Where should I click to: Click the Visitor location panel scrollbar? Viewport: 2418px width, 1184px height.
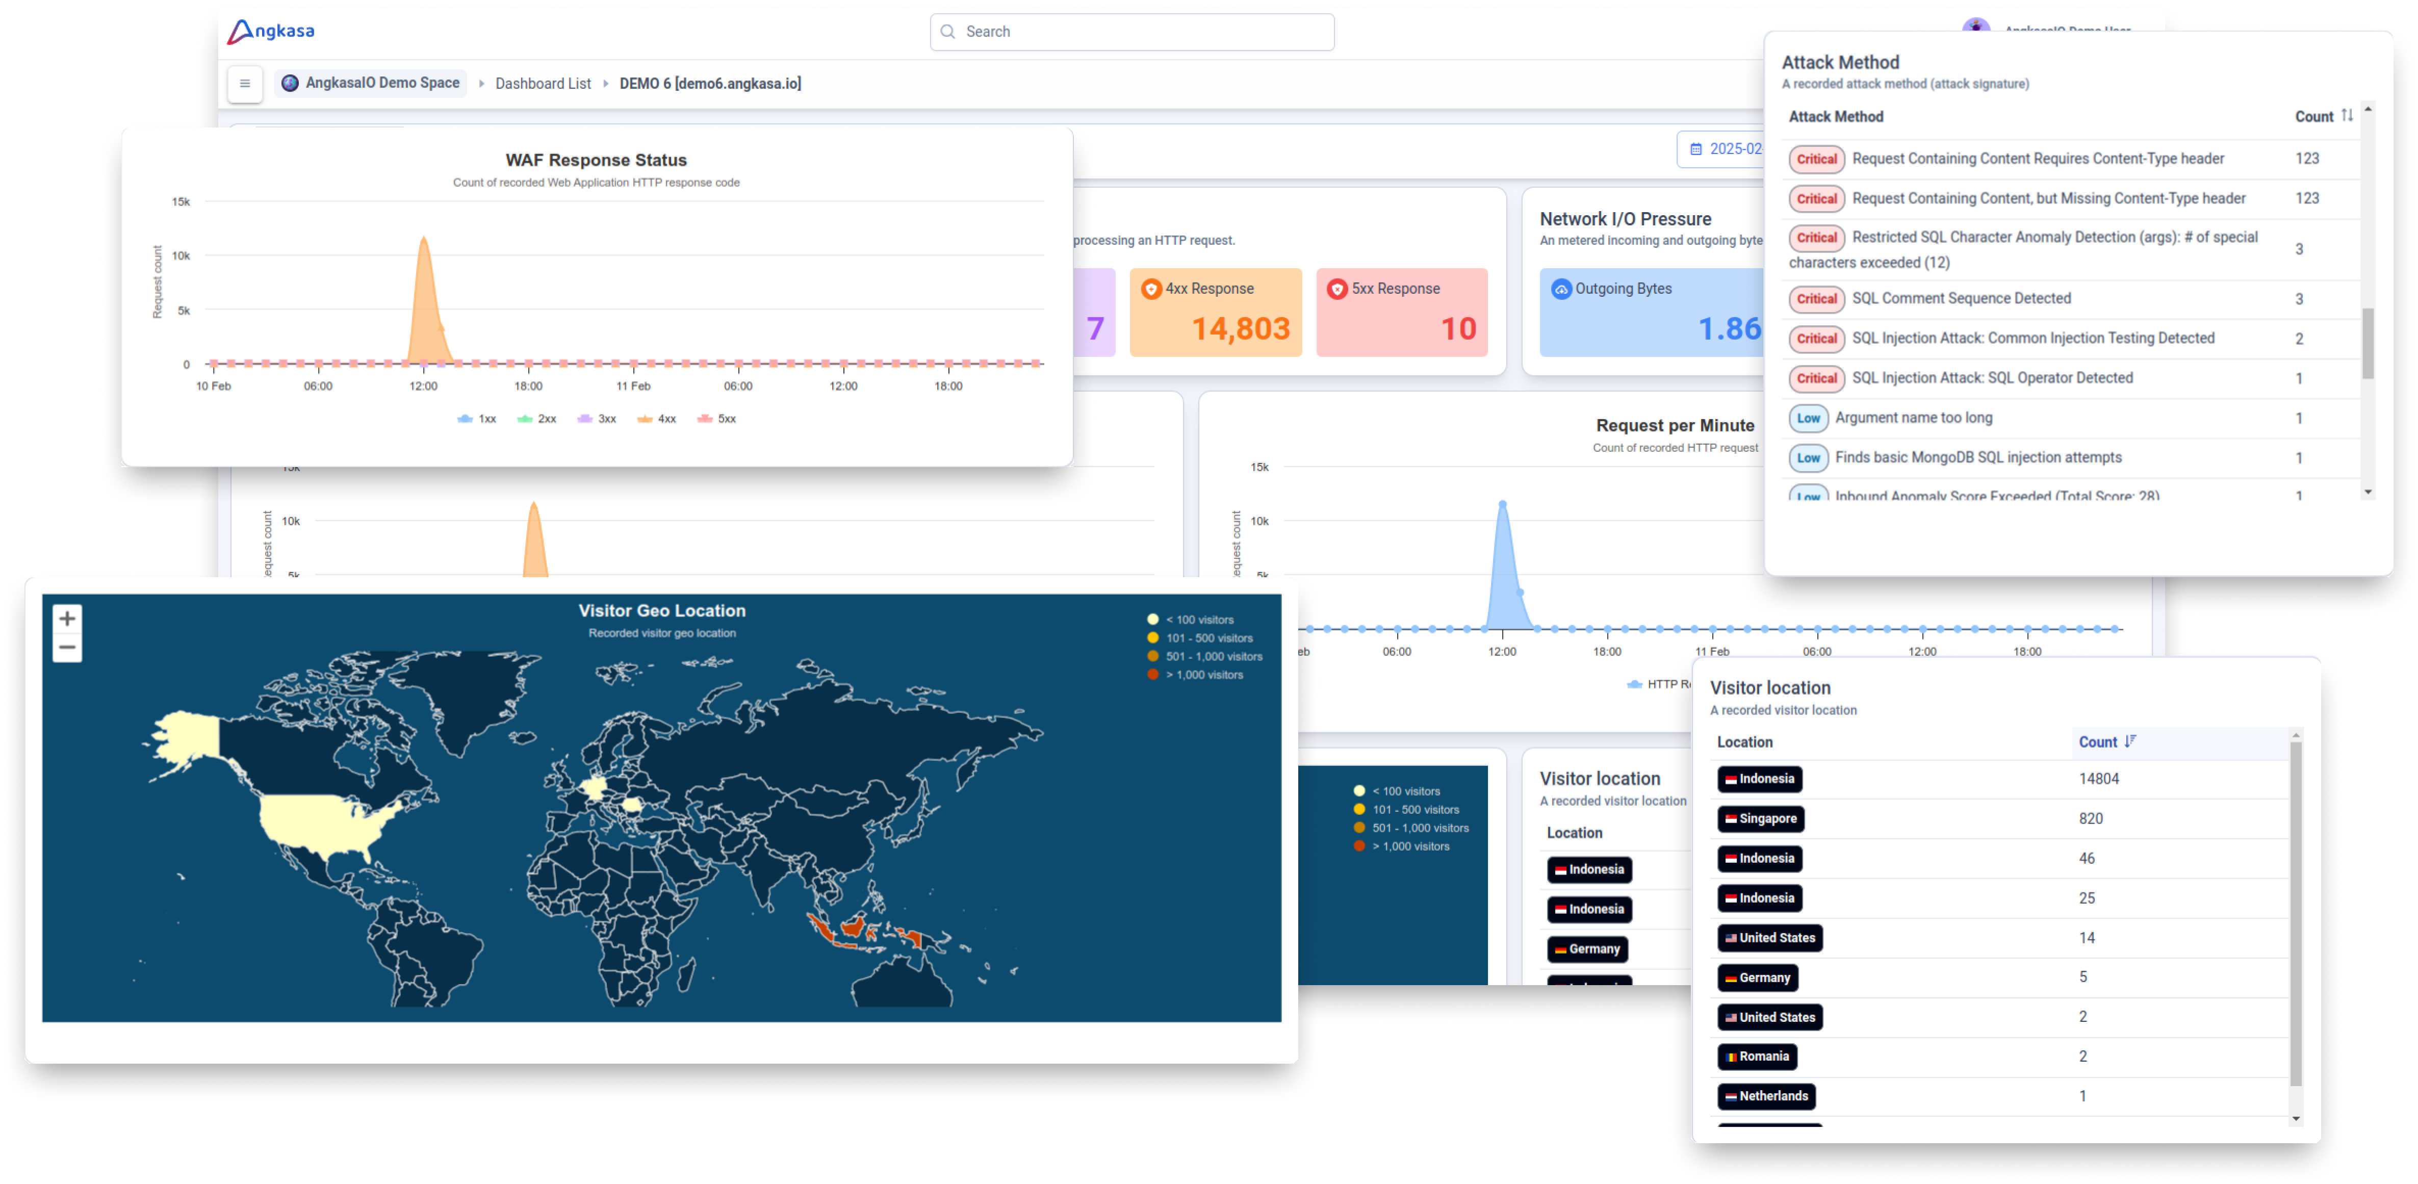[x=2295, y=915]
